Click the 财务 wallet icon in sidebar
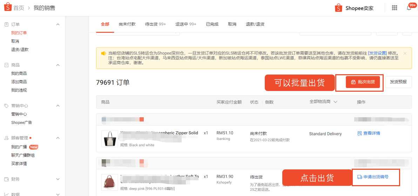418x196 pixels. pos(7,179)
